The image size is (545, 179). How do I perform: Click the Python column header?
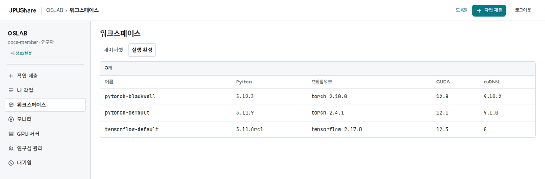tap(244, 82)
